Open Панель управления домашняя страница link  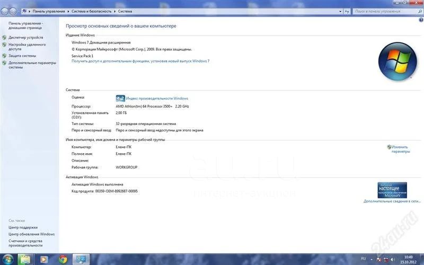[25, 25]
